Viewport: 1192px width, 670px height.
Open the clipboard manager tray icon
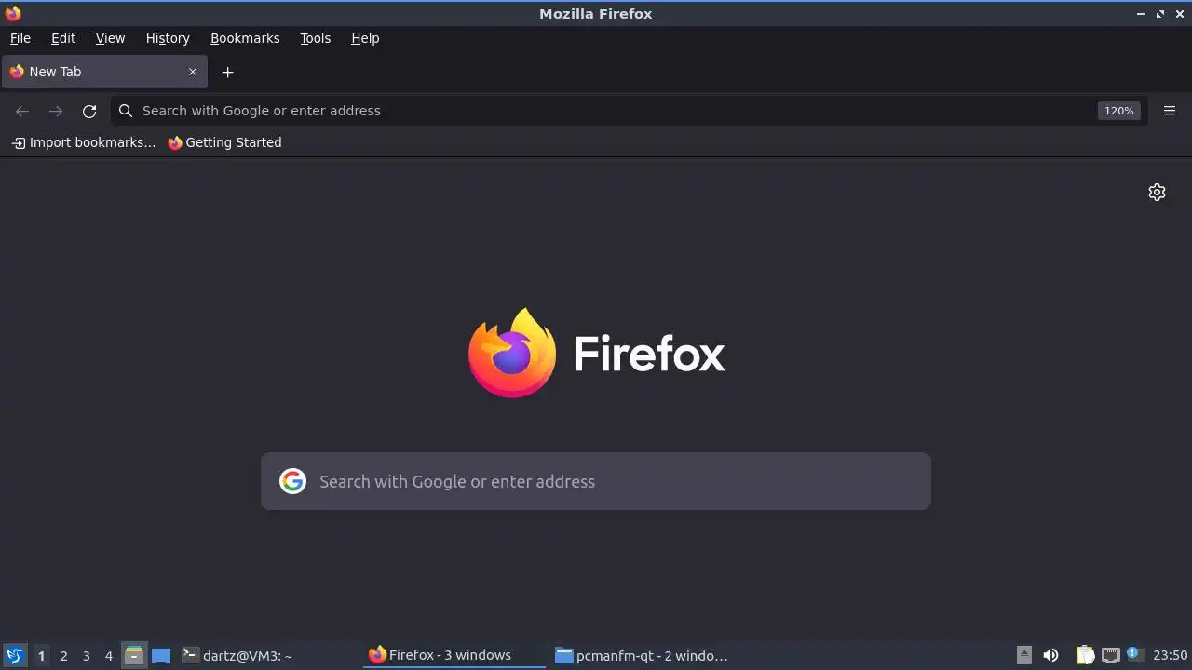tap(1085, 656)
